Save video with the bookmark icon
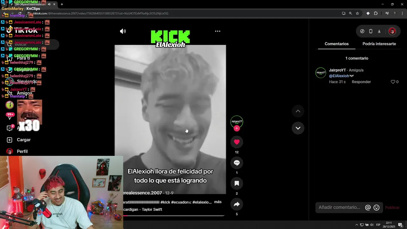407x229 pixels. 237,183
